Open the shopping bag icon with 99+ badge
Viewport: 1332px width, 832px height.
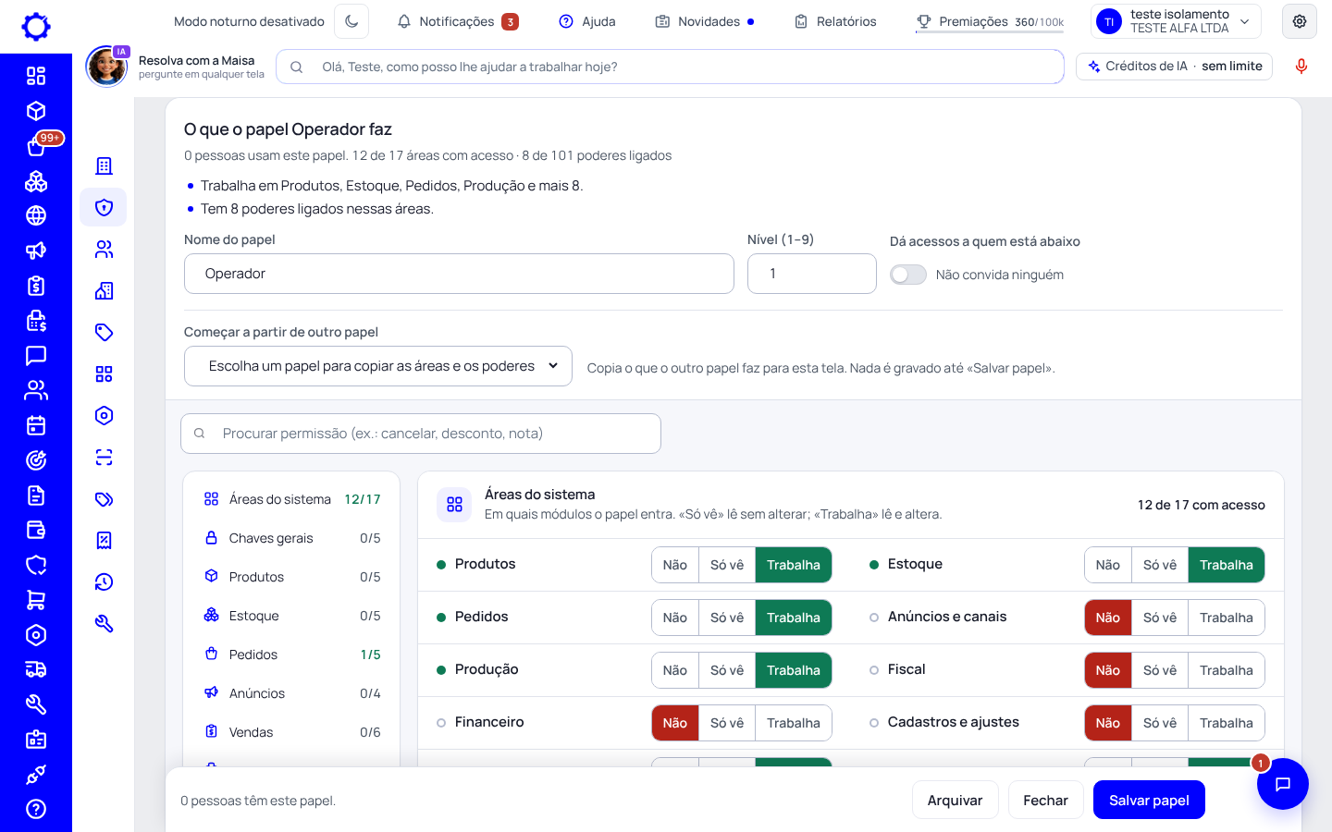point(36,146)
